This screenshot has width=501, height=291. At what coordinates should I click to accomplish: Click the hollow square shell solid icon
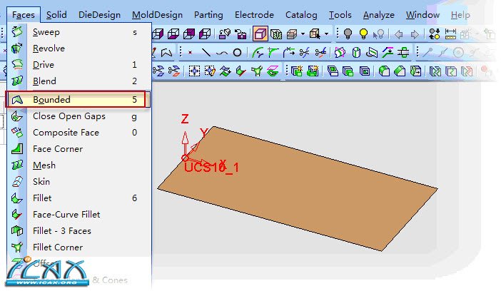(x=364, y=71)
